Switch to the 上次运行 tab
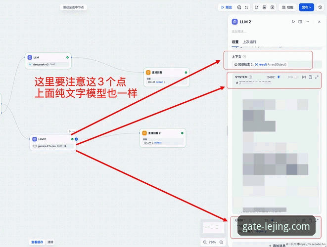Screen dimensions: 327x247 (x=249, y=42)
